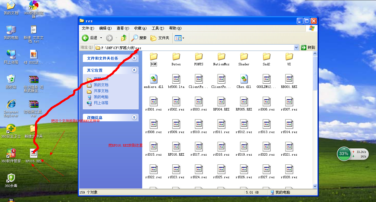Screen dimensions: 376x202
Task: Open 共享文档 link in side panel
Action: point(101,91)
